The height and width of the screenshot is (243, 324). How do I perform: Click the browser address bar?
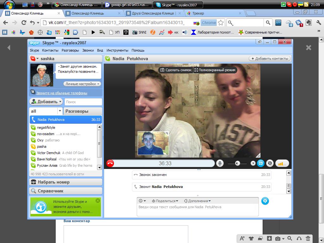pyautogui.click(x=116, y=22)
